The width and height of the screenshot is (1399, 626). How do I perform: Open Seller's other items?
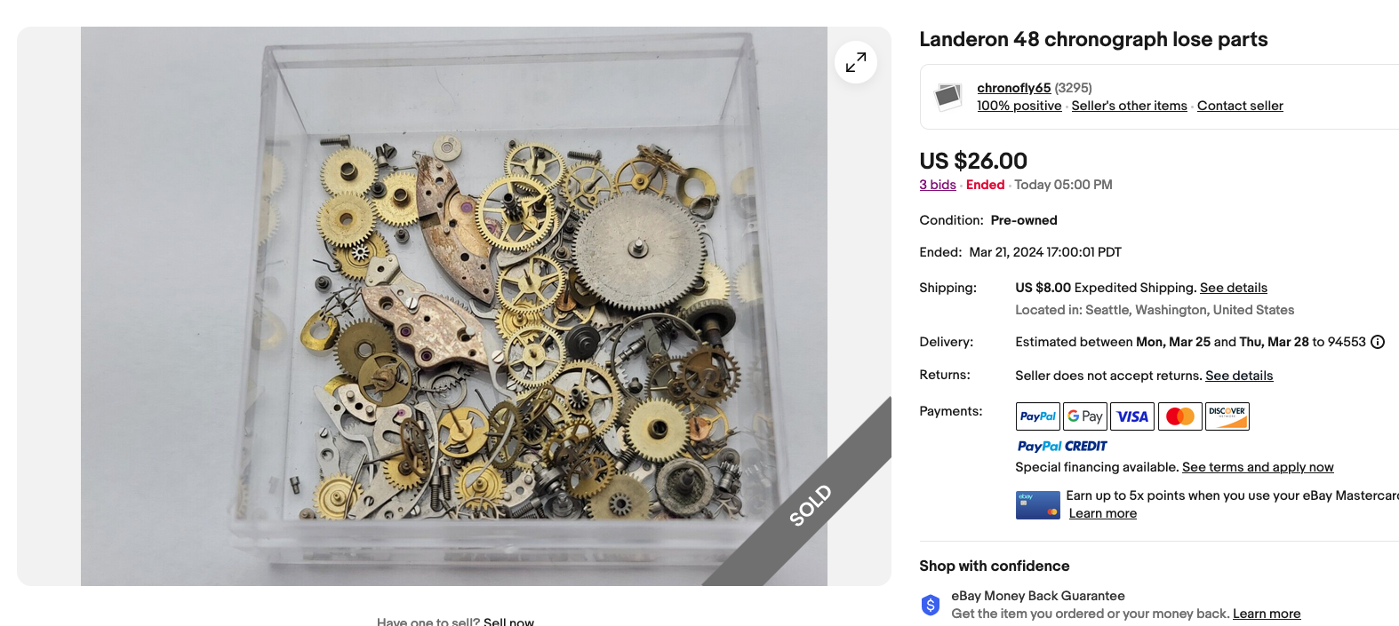point(1130,106)
